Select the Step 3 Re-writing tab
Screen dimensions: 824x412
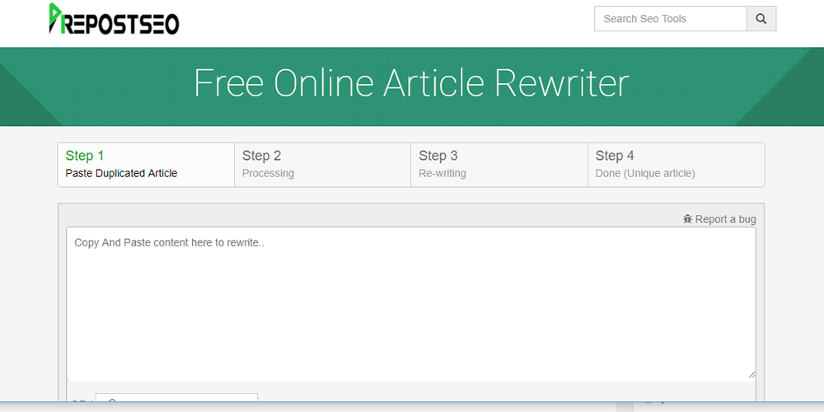click(499, 165)
